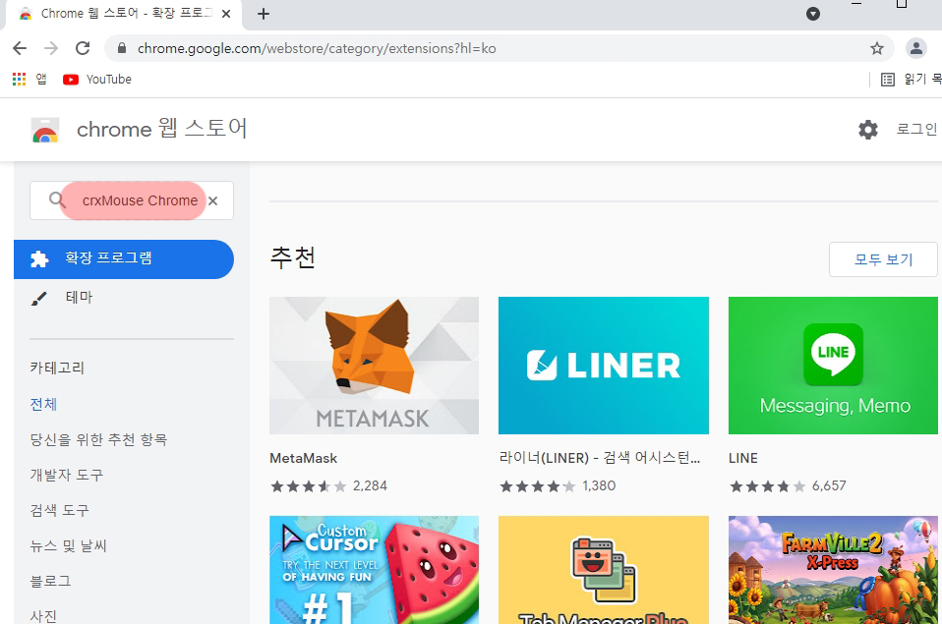Click the 카테고리 sidebar heading

[x=57, y=368]
